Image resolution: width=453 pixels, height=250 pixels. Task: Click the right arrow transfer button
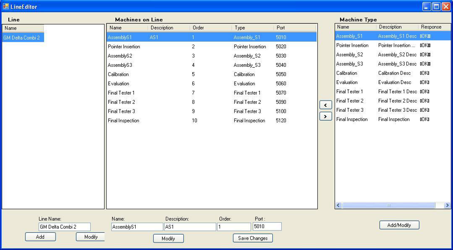pos(326,116)
